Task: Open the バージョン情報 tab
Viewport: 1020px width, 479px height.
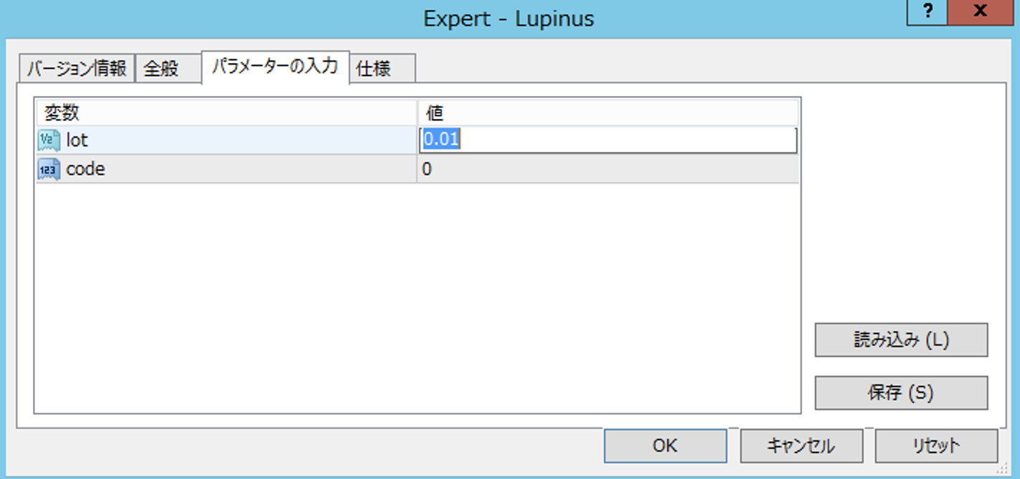Action: 76,69
